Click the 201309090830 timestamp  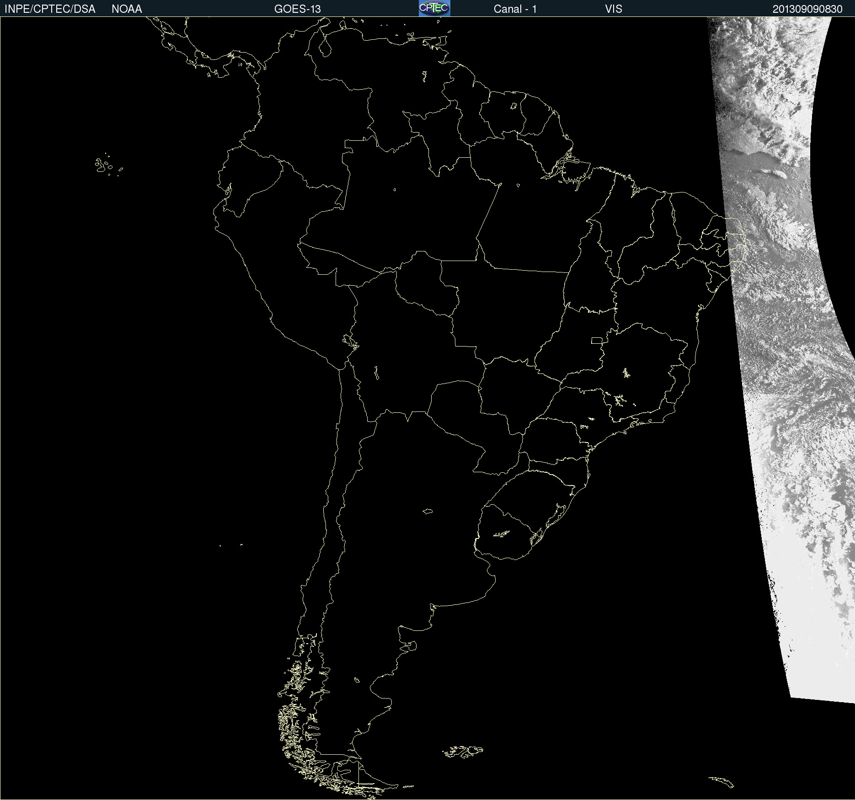[x=807, y=9]
